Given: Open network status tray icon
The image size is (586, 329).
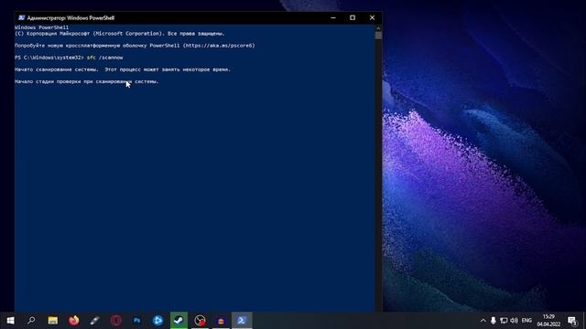Looking at the screenshot, I should coord(504,321).
